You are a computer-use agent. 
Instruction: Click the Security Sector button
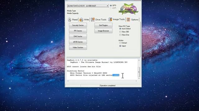pyautogui.click(x=78, y=25)
